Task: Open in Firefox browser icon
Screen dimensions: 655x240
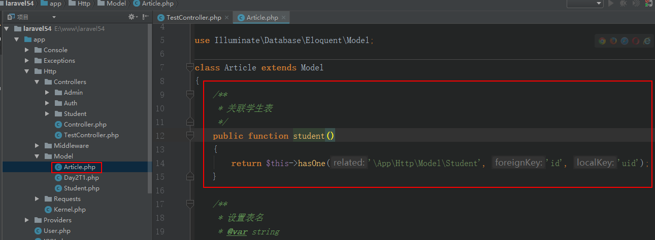Action: (613, 41)
